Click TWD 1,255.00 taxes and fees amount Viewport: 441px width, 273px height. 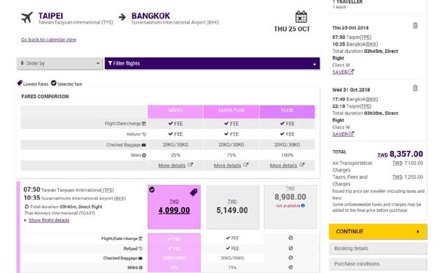point(407,177)
